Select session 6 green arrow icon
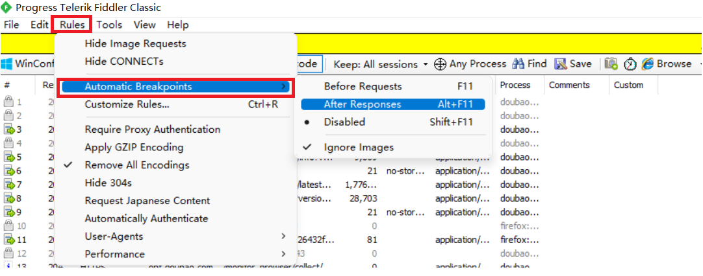 tap(9, 171)
